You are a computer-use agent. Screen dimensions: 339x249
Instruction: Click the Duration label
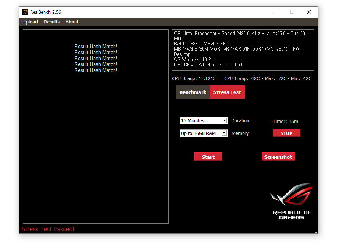coord(240,121)
